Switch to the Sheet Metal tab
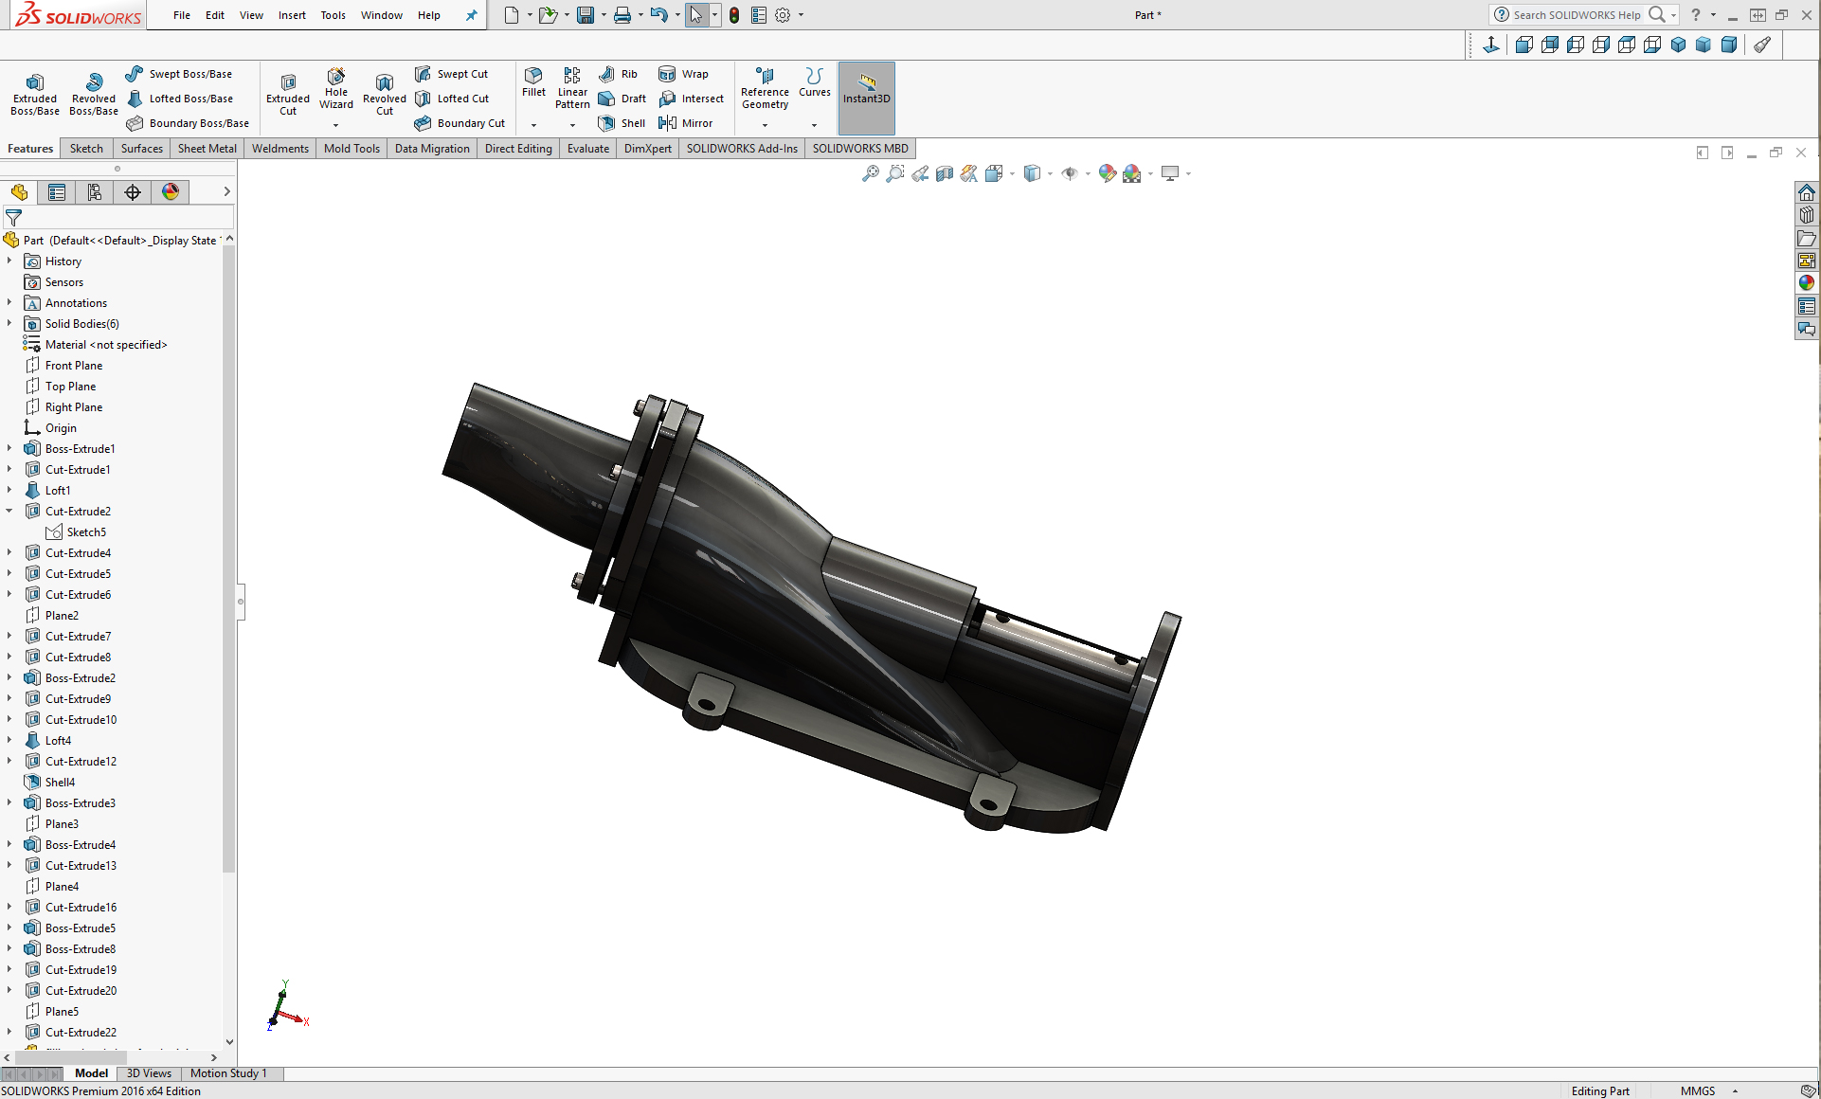The height and width of the screenshot is (1099, 1821). (207, 149)
